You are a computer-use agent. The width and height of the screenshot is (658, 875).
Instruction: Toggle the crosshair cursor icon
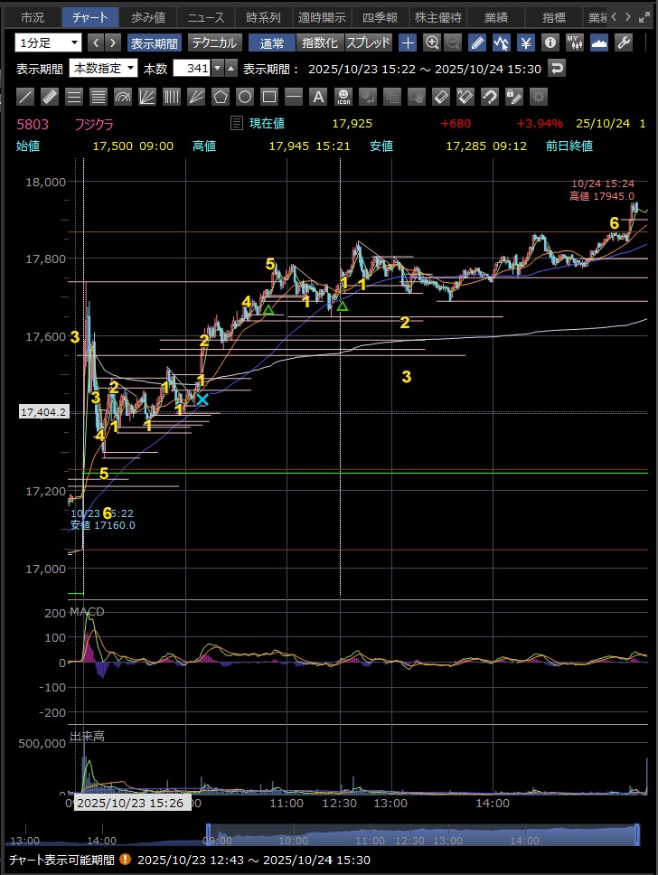(409, 42)
